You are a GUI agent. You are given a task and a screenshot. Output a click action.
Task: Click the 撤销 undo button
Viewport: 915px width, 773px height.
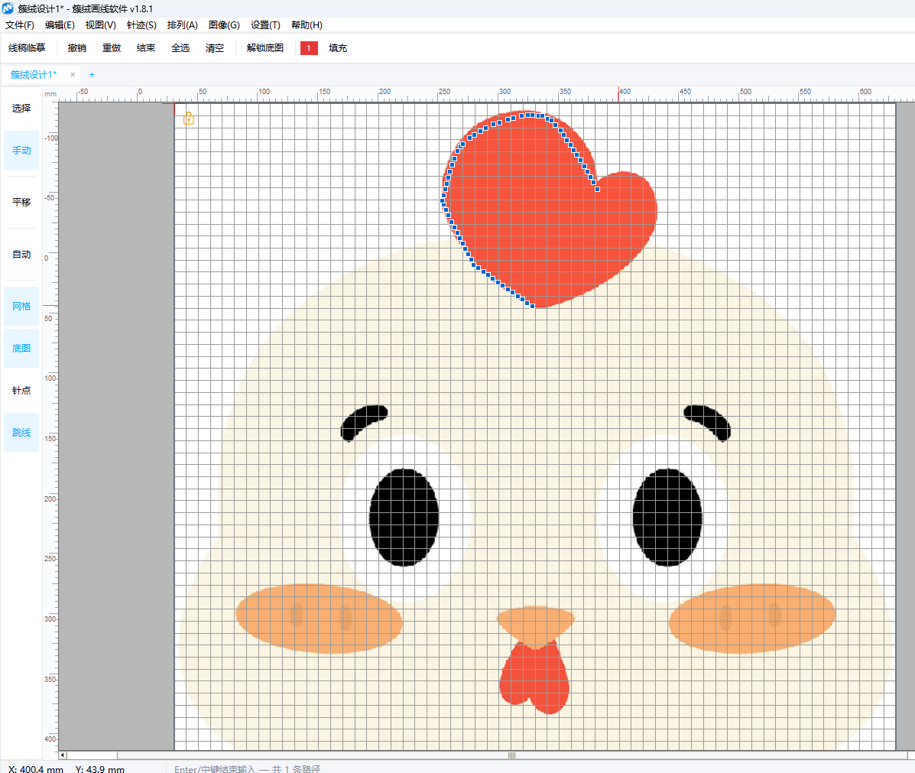click(77, 48)
